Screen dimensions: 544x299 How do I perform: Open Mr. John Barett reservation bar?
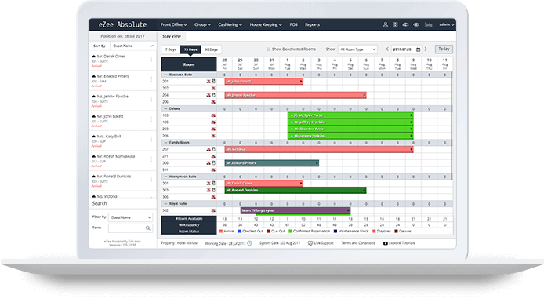(x=263, y=82)
